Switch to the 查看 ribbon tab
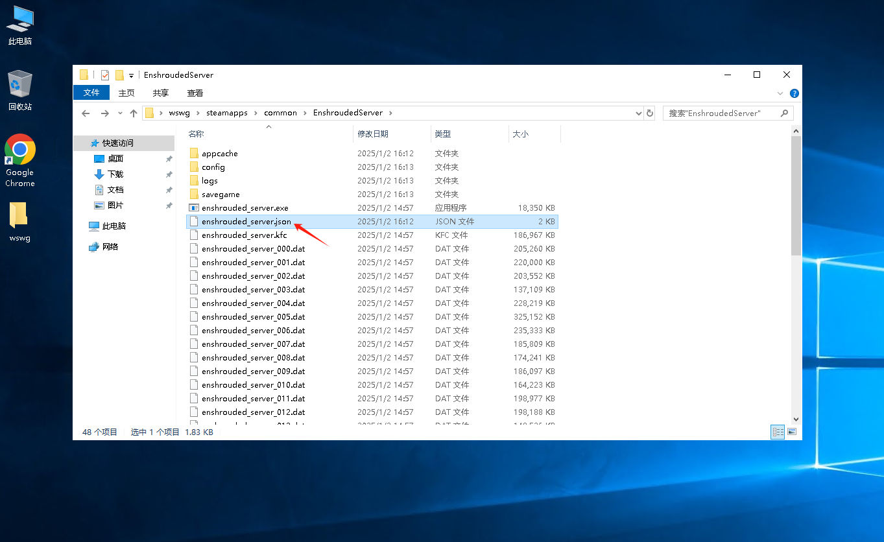 tap(195, 93)
